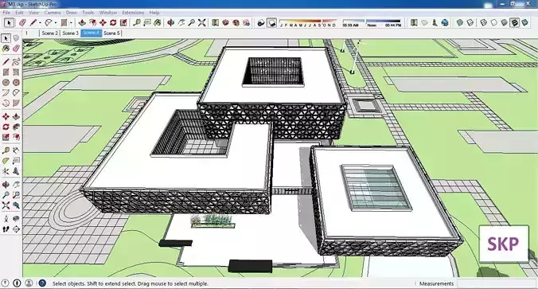Click the Measurements box
The image size is (538, 289).
tap(496, 283)
